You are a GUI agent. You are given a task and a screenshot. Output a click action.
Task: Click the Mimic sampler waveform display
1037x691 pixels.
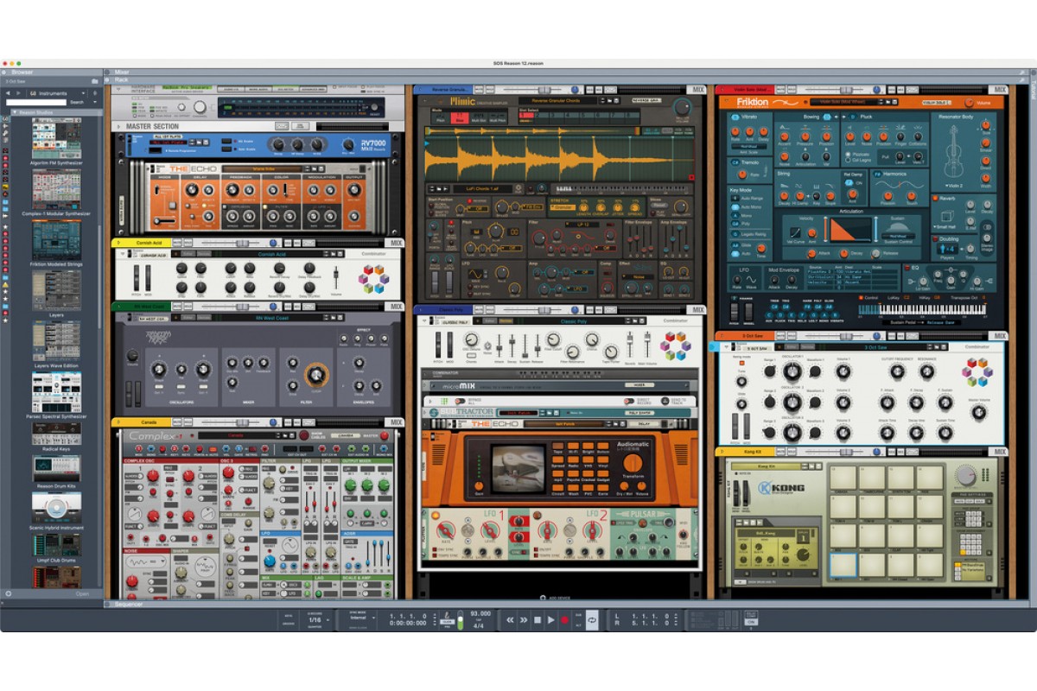pos(558,157)
